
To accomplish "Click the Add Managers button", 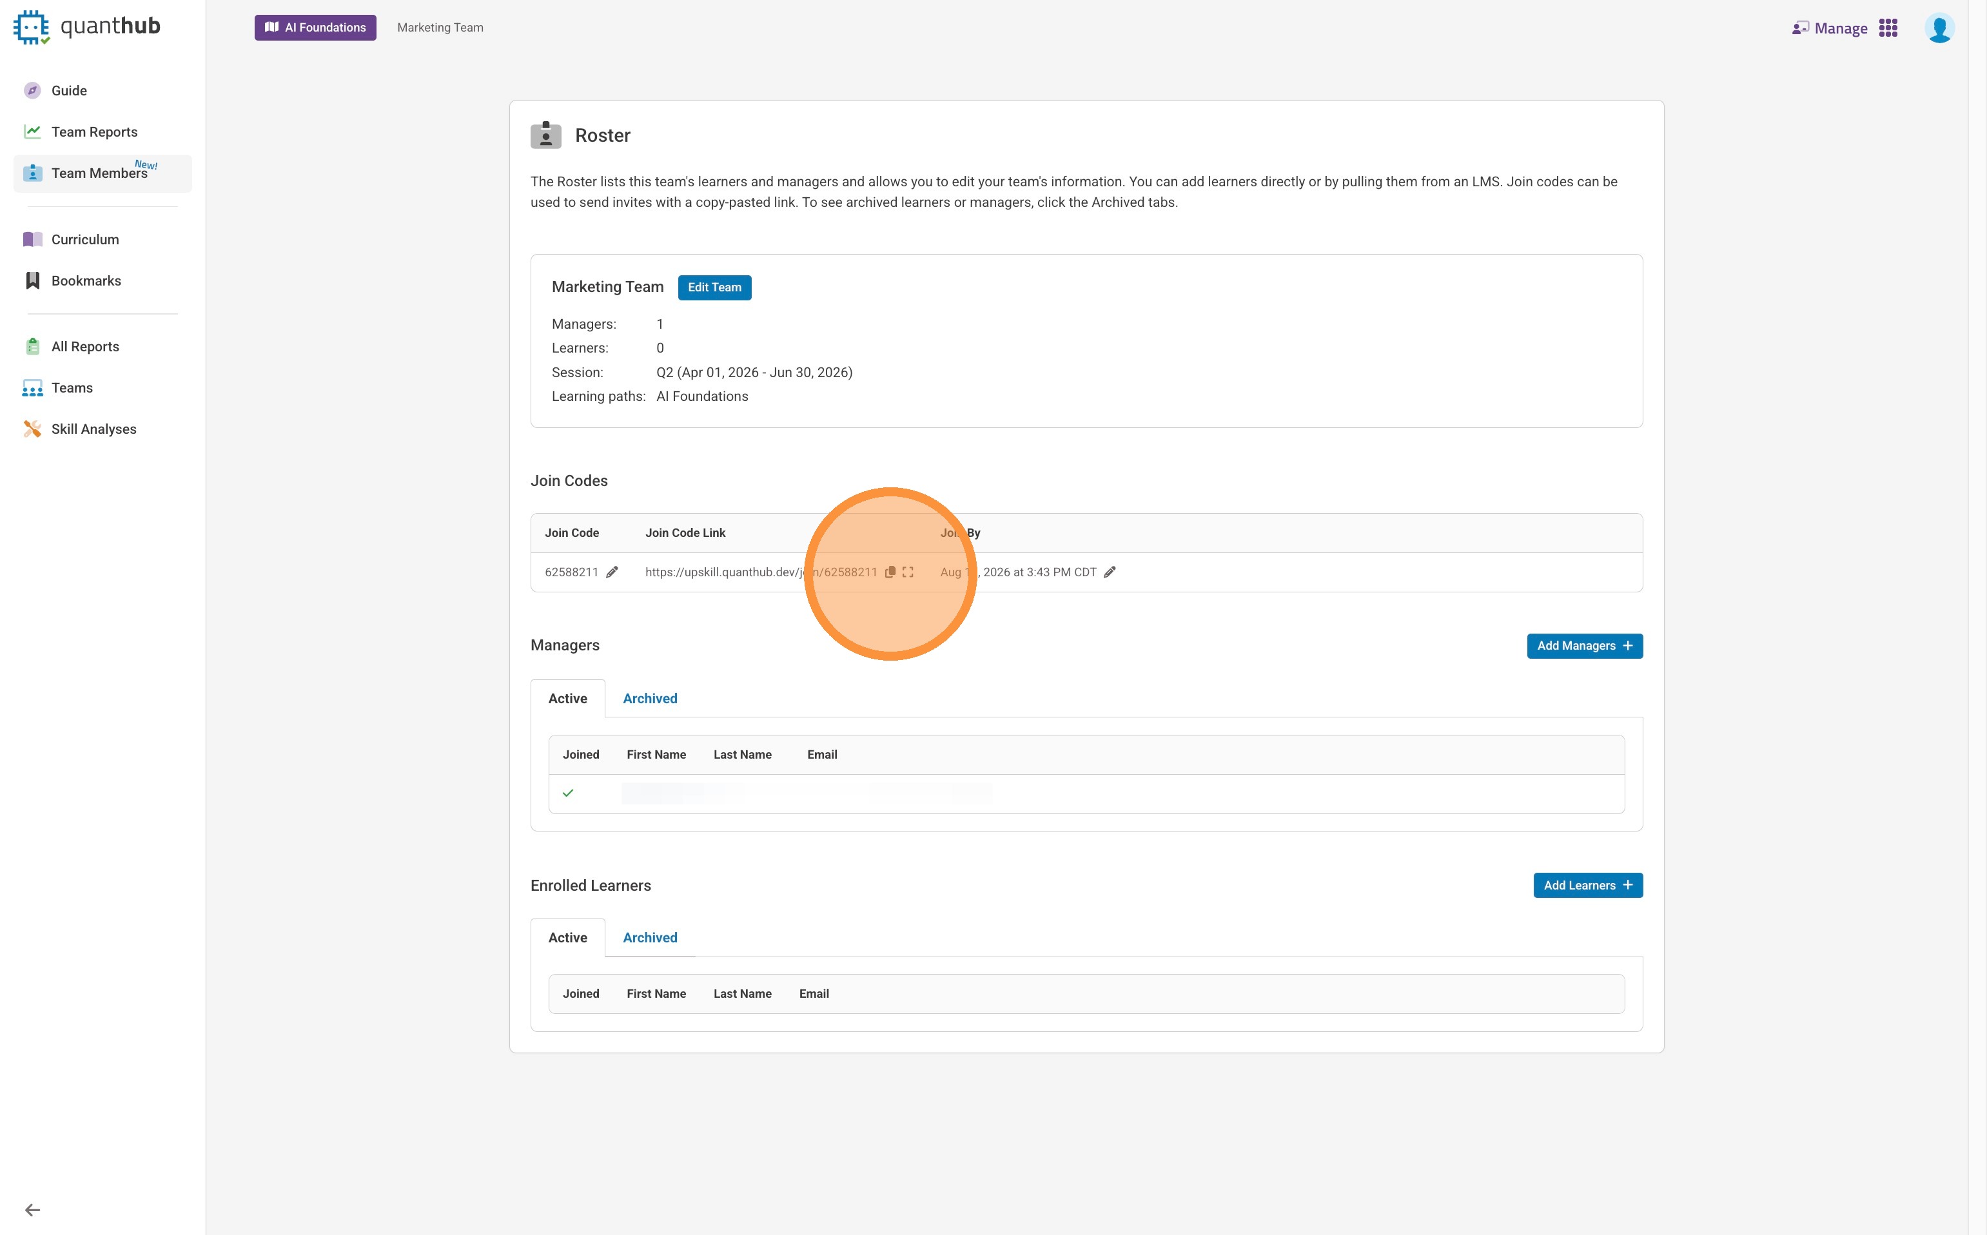I will coord(1584,646).
